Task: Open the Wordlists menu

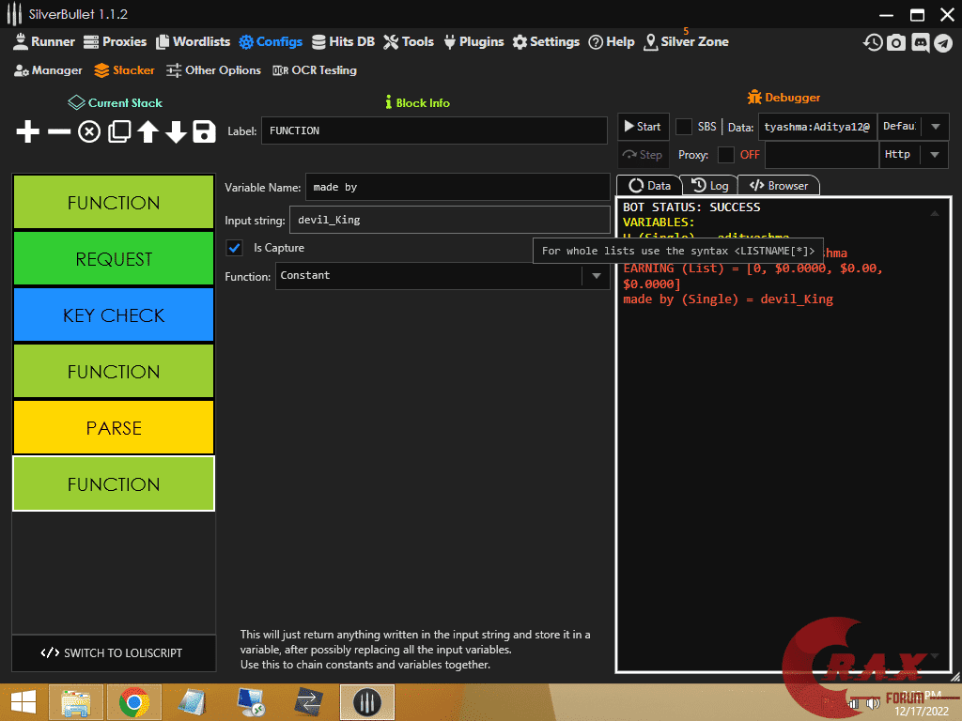Action: tap(194, 41)
